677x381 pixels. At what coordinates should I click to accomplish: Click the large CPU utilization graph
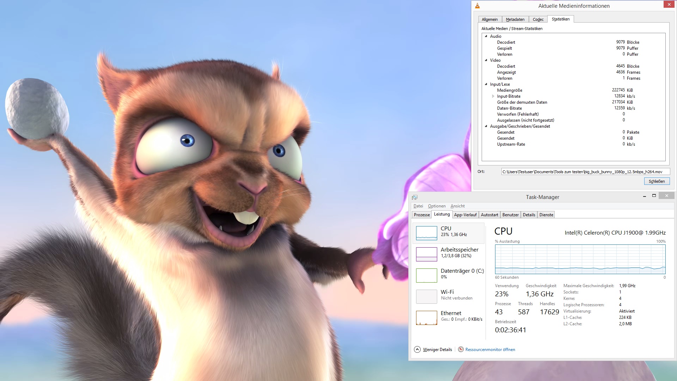coord(580,259)
